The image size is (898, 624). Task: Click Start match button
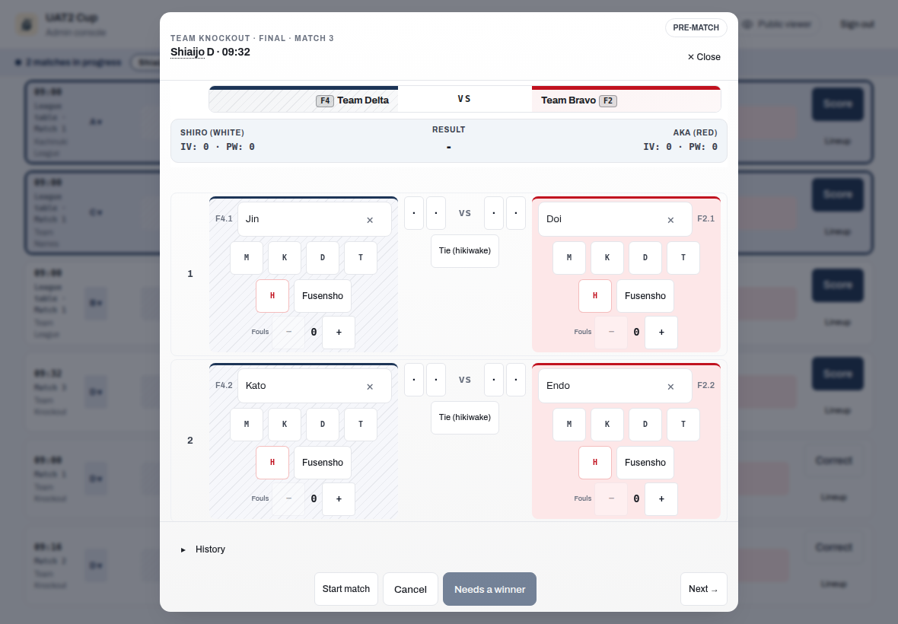click(x=346, y=589)
